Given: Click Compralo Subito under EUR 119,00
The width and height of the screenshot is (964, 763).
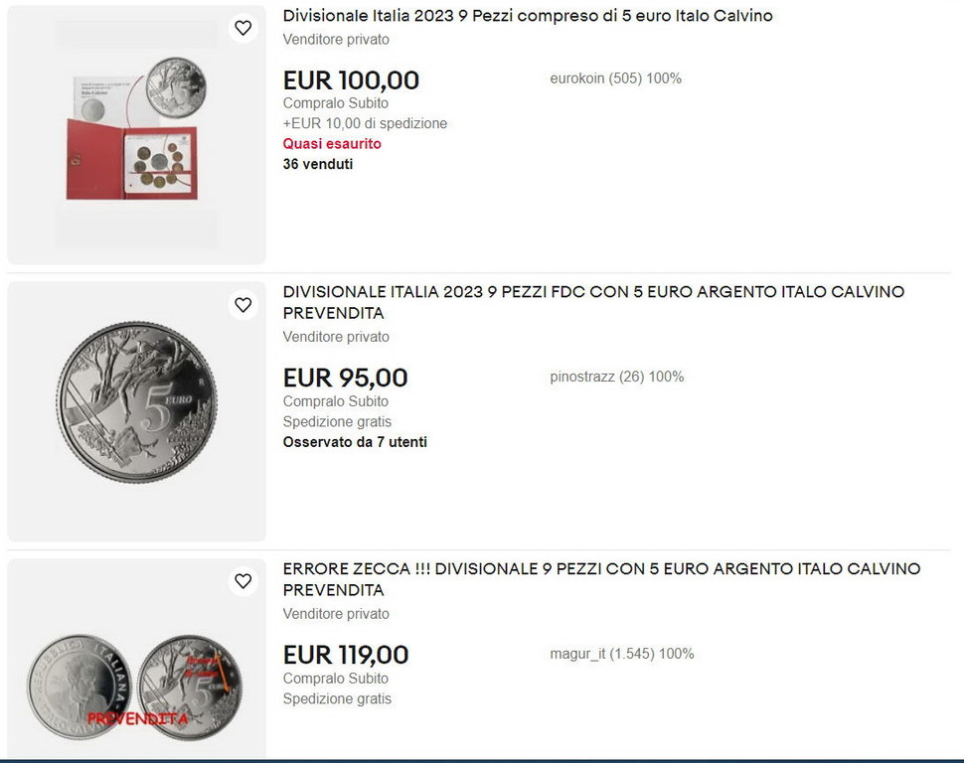Looking at the screenshot, I should click(336, 679).
